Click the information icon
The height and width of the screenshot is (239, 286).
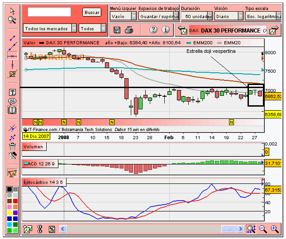coord(166,29)
